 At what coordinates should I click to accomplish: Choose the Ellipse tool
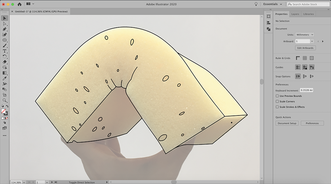[5, 40]
